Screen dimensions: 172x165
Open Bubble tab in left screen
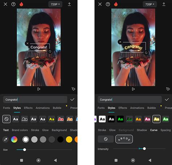(x=57, y=108)
